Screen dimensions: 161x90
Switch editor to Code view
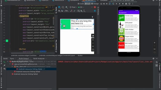[x=81, y=4]
